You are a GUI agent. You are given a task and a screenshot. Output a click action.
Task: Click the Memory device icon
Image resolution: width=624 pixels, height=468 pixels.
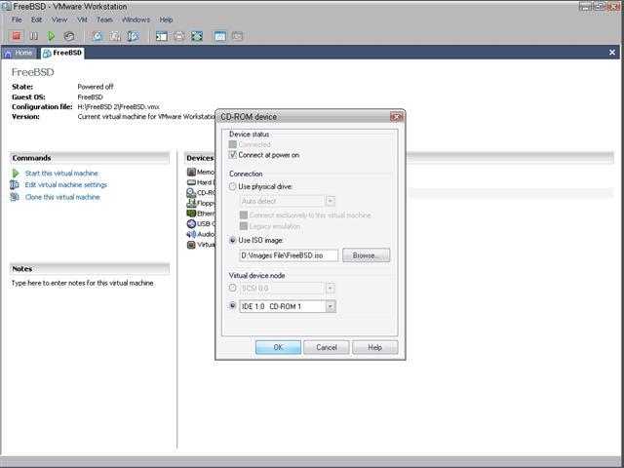click(x=191, y=172)
